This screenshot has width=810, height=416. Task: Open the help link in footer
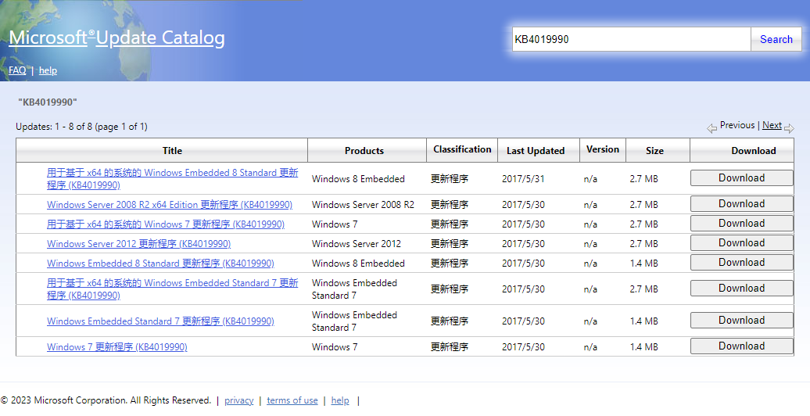click(x=340, y=400)
